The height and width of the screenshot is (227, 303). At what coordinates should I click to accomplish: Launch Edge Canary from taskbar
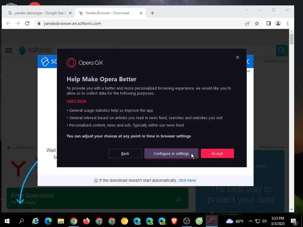(x=162, y=221)
